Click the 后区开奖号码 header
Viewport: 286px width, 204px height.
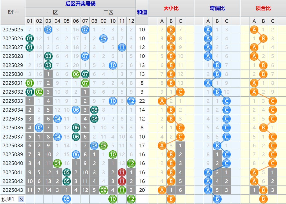(80, 4)
